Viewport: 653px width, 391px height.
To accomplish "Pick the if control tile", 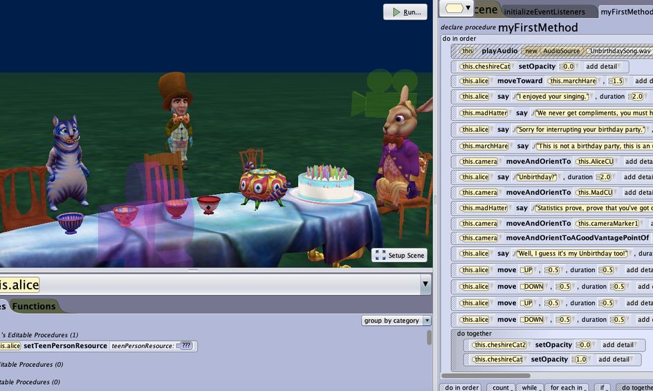I will coord(602,388).
